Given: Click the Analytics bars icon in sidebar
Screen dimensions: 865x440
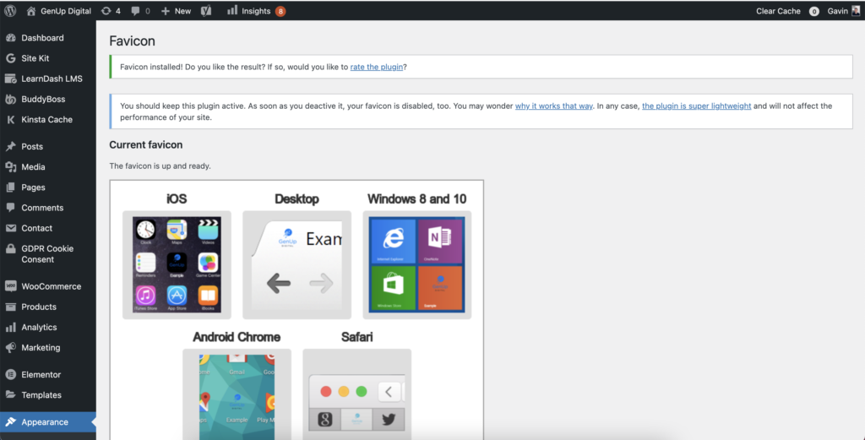Looking at the screenshot, I should pos(10,328).
